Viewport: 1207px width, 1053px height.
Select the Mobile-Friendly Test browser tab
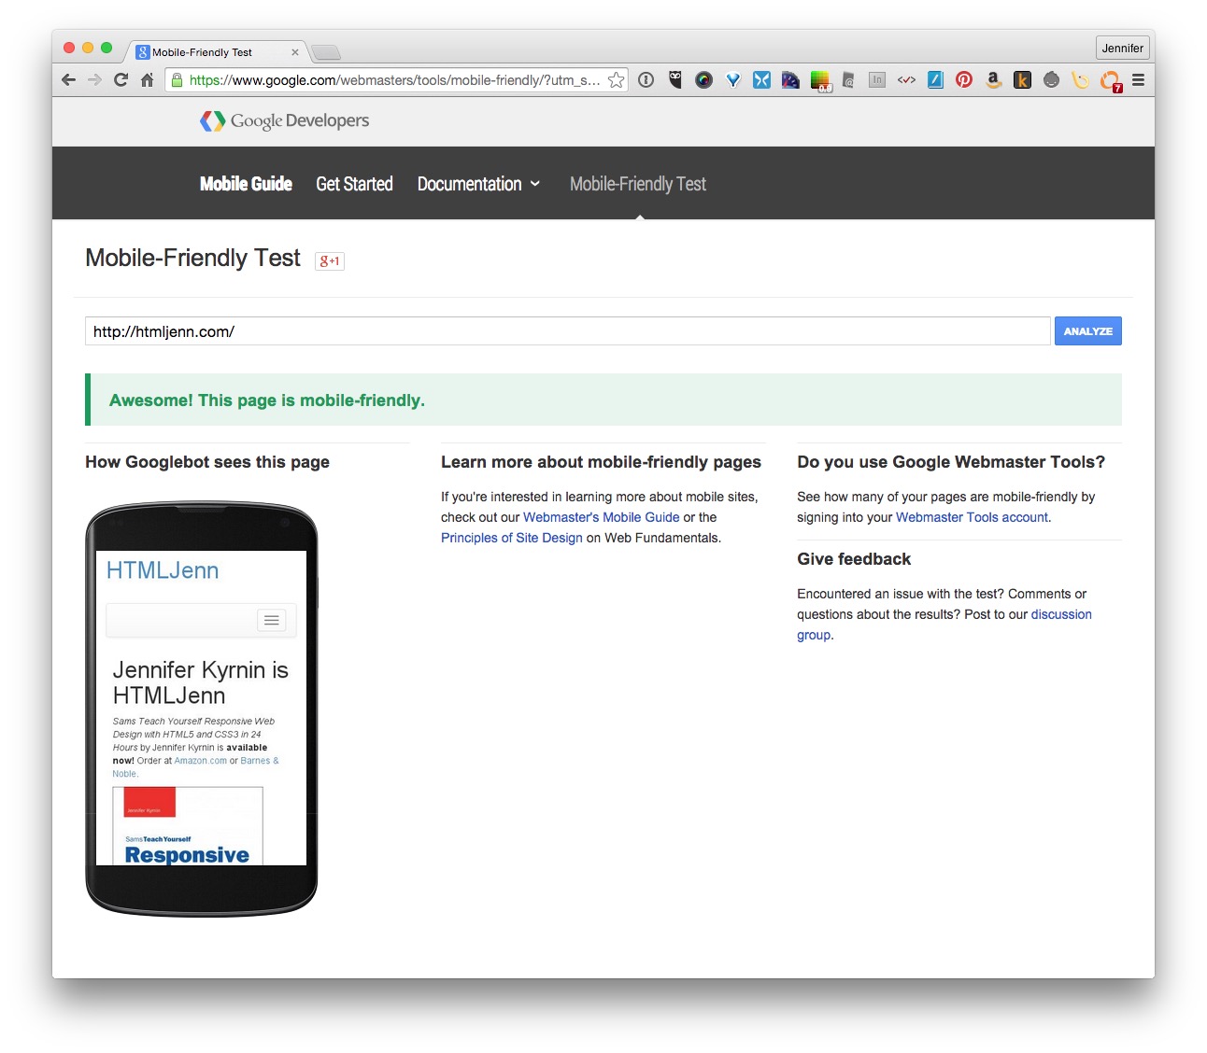click(x=215, y=52)
